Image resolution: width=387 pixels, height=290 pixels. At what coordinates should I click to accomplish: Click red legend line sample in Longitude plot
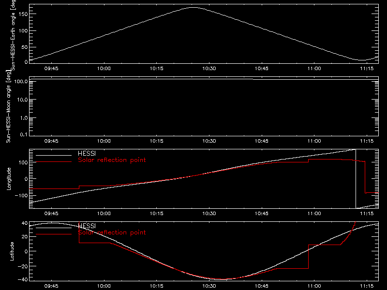tap(54, 162)
